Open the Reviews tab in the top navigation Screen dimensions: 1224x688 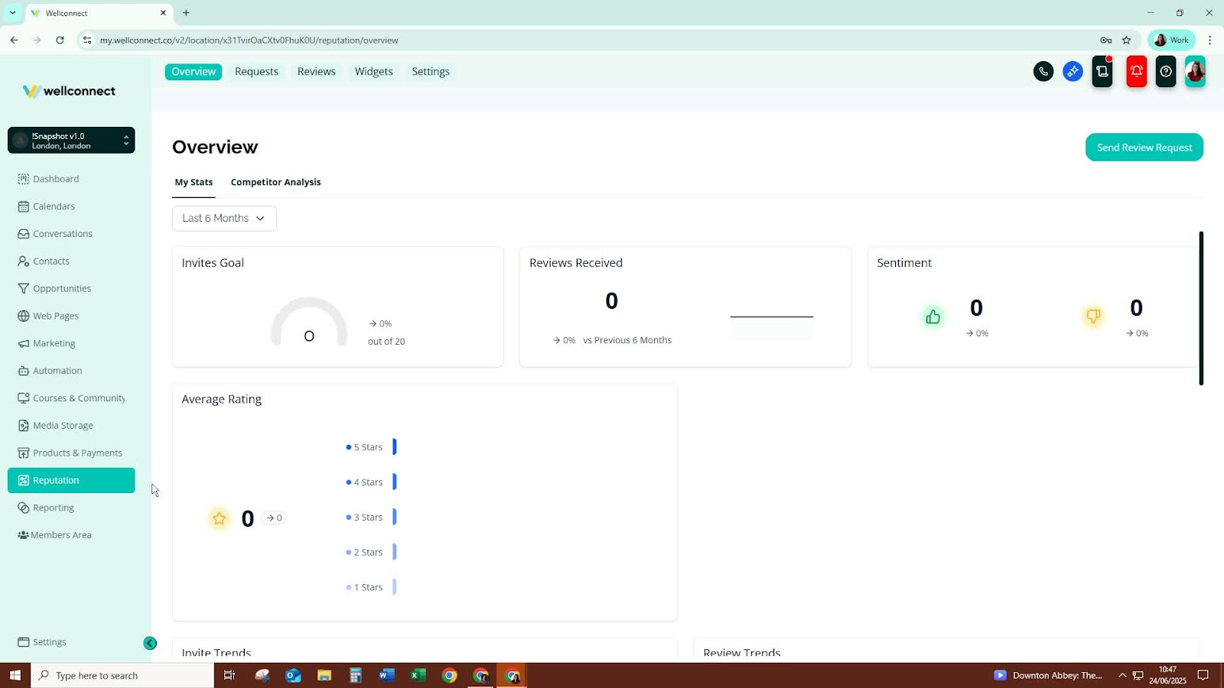pyautogui.click(x=316, y=72)
